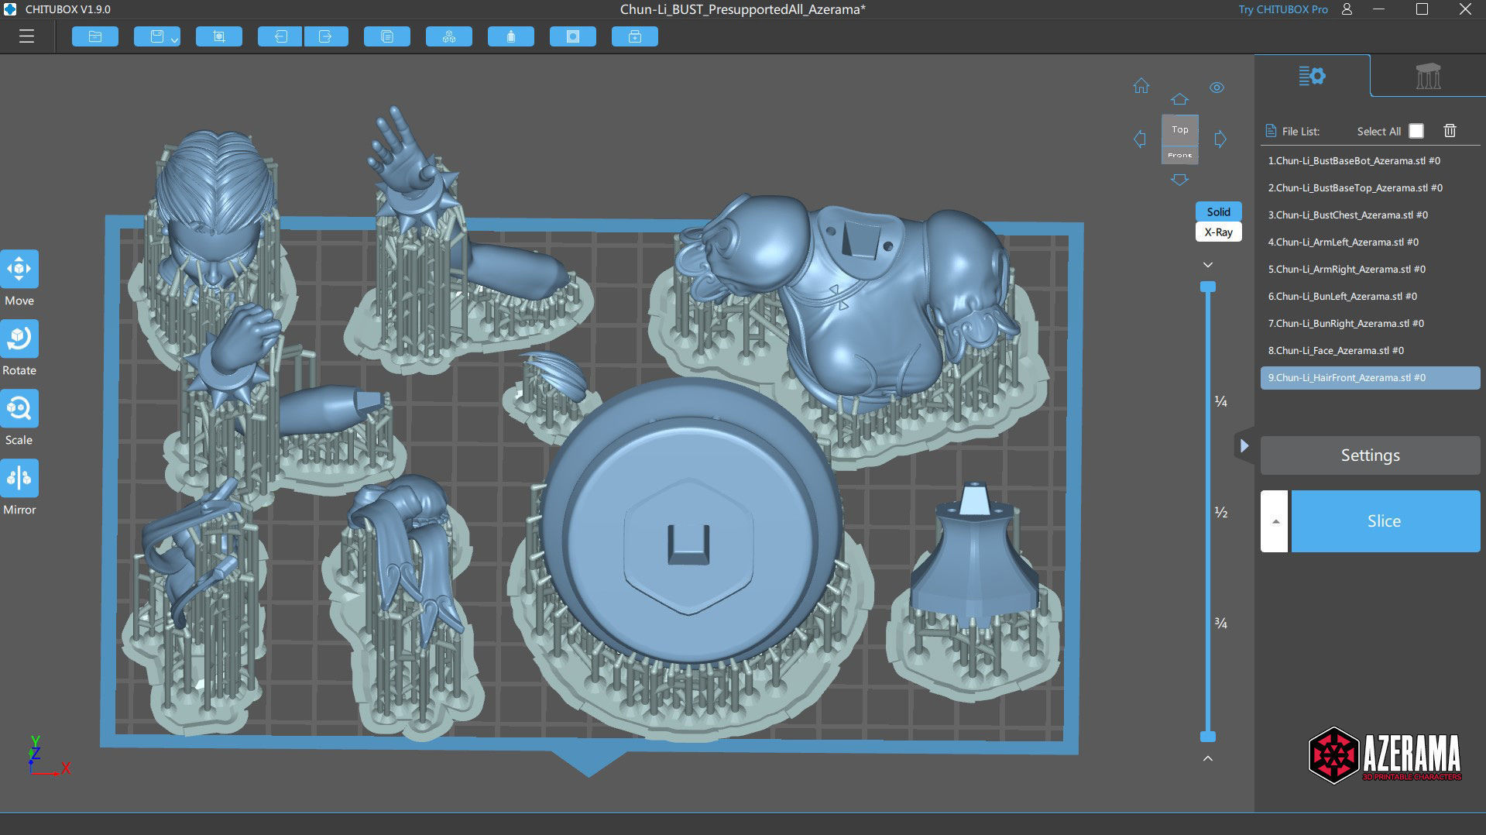Toggle the perspective eye icon

1217,88
